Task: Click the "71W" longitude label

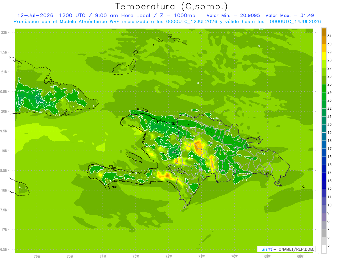Action: point(201,256)
